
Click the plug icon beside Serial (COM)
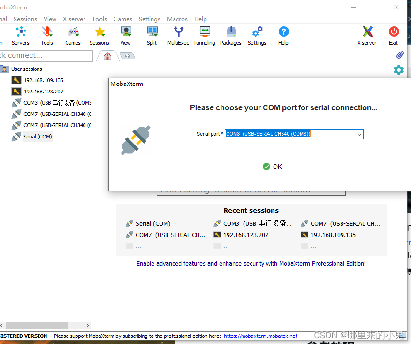(16, 137)
